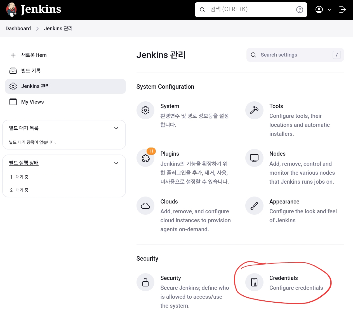Open the help question mark icon
The height and width of the screenshot is (313, 353).
(x=299, y=9)
